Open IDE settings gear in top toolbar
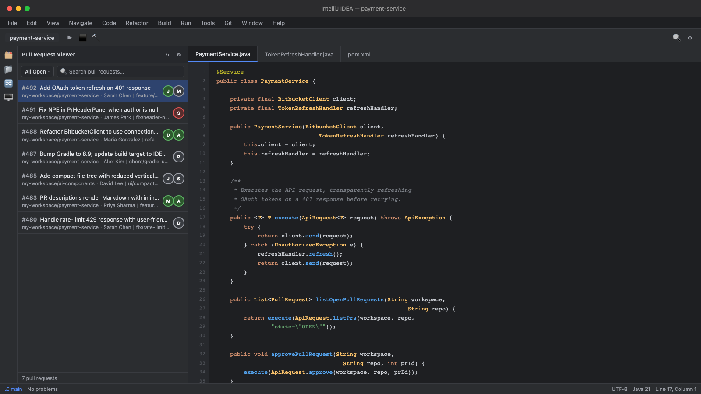Screen dimensions: 701x394 click(x=690, y=38)
